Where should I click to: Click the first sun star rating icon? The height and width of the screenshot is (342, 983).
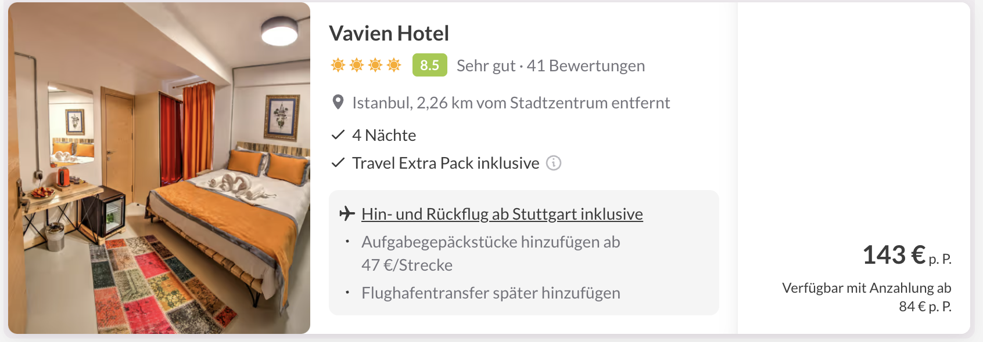tap(338, 65)
